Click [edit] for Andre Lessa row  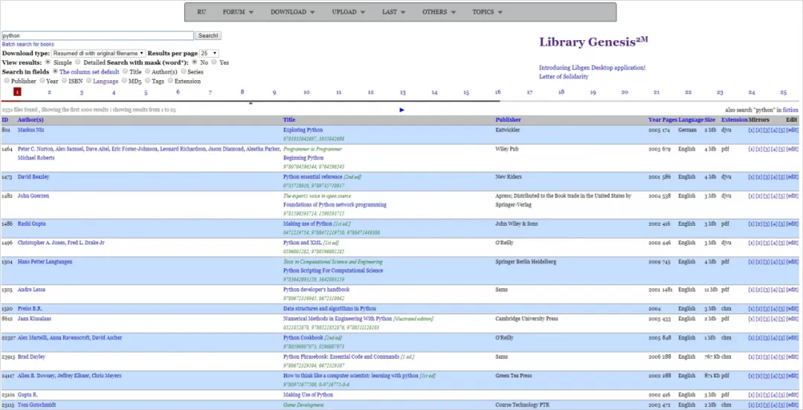point(792,290)
